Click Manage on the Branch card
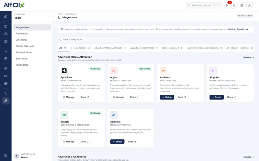Image resolution: width=259 pixels, height=161 pixels. tap(69, 142)
